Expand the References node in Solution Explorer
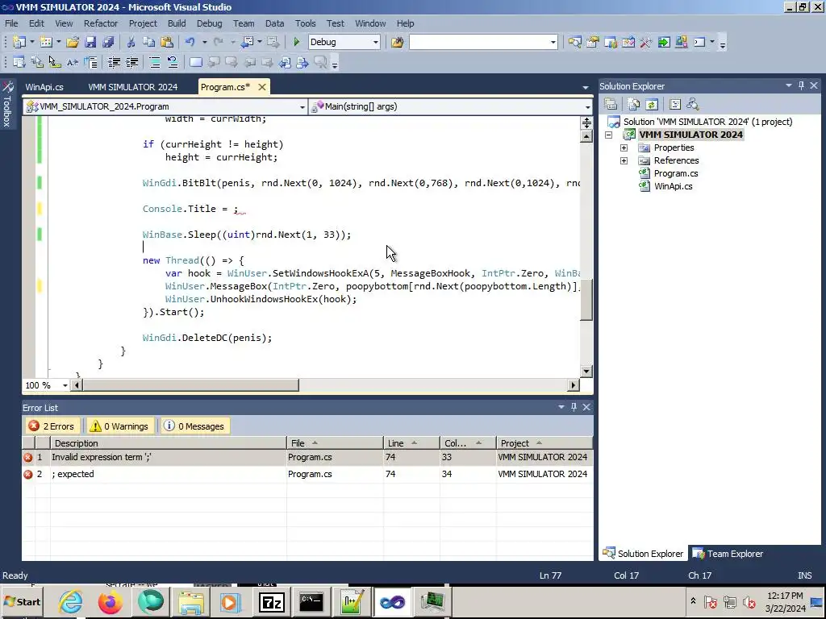826x619 pixels. tap(624, 160)
